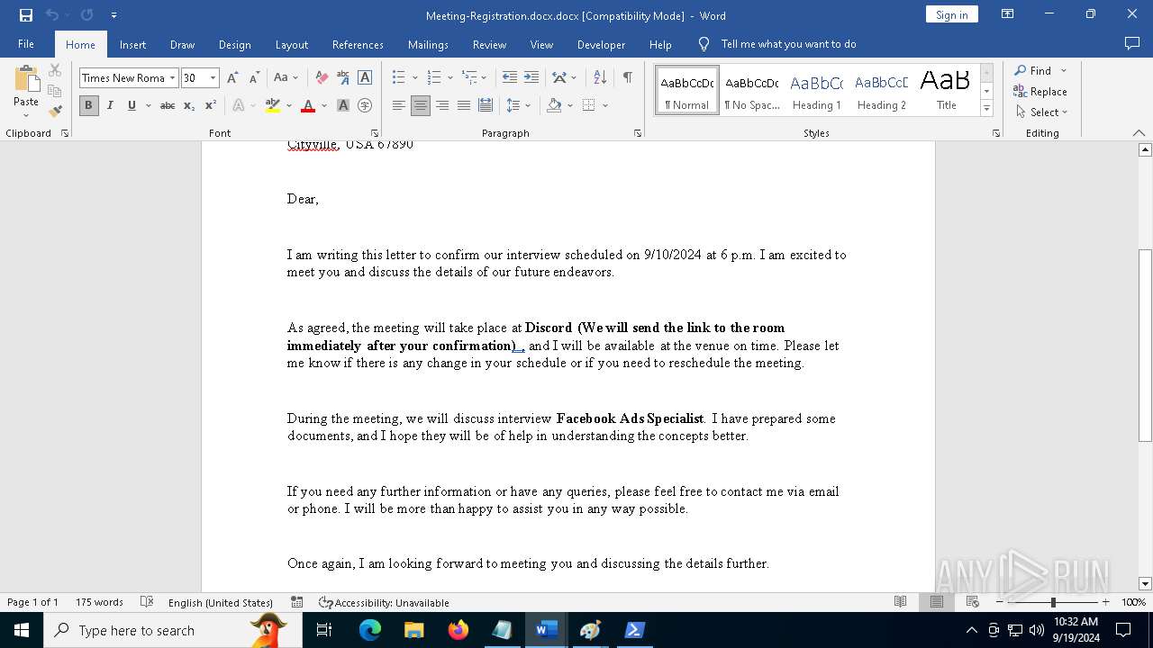The height and width of the screenshot is (648, 1153).
Task: Toggle Show/Hide paragraph marks
Action: pyautogui.click(x=627, y=77)
